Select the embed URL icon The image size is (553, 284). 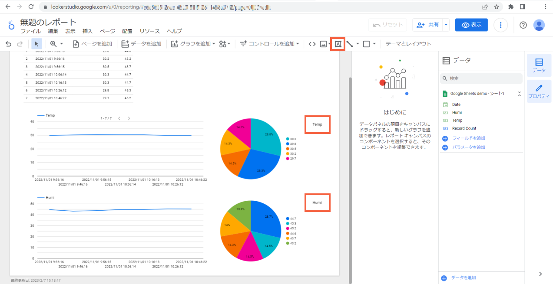click(312, 43)
